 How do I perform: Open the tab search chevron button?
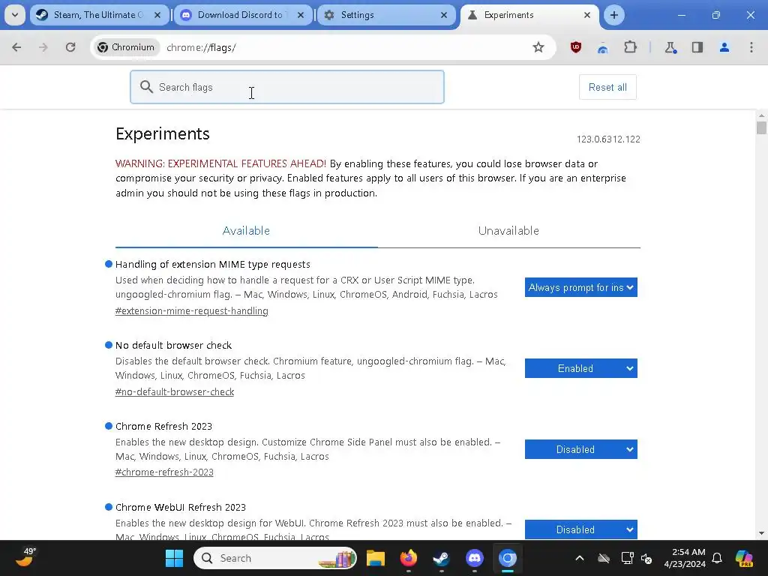[15, 15]
